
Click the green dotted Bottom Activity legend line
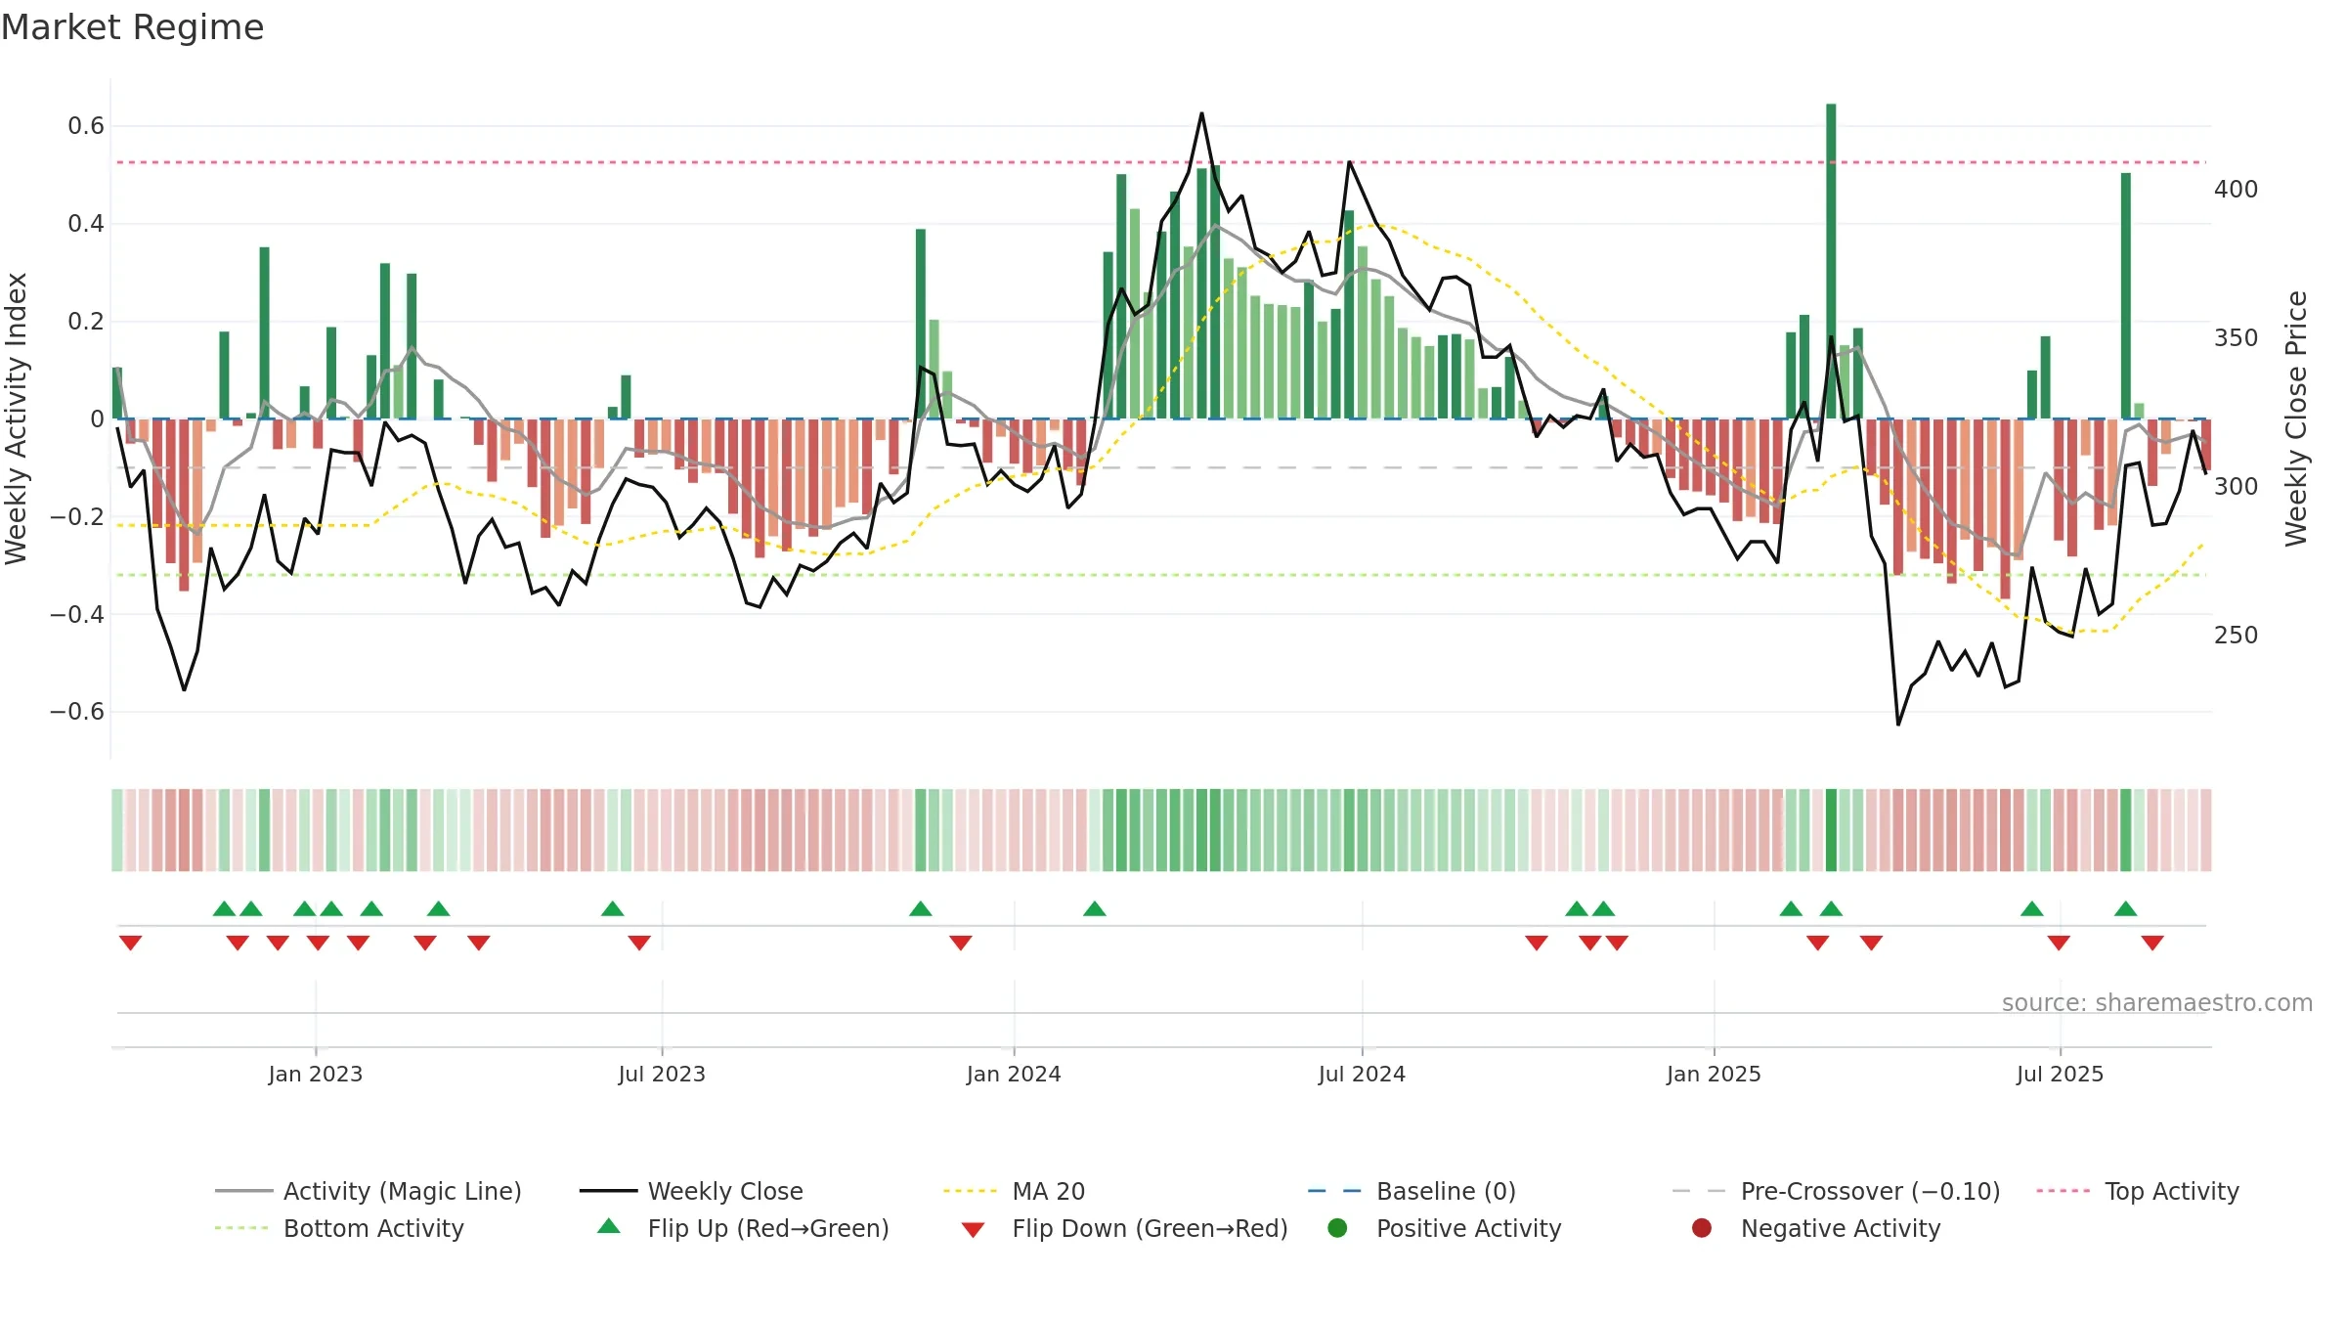click(241, 1228)
